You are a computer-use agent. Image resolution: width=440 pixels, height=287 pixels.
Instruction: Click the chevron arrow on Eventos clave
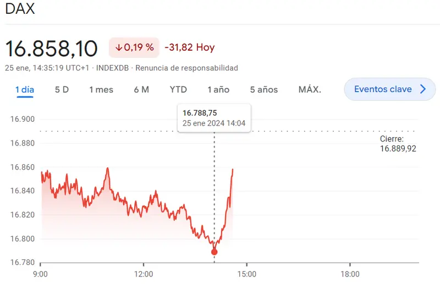click(423, 89)
